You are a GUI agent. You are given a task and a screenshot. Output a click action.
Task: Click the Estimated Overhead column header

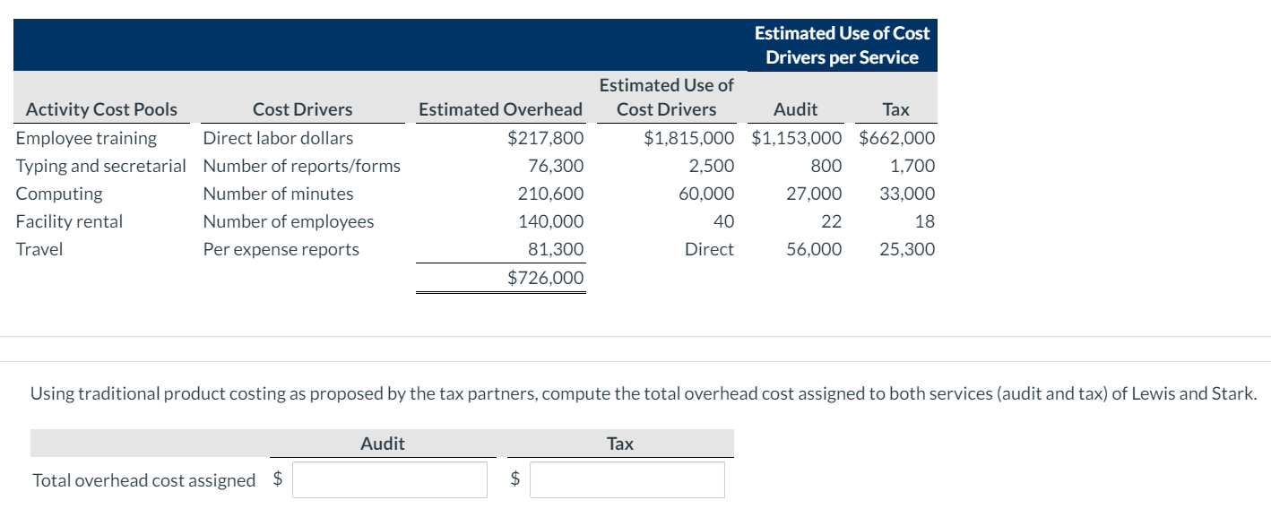500,109
